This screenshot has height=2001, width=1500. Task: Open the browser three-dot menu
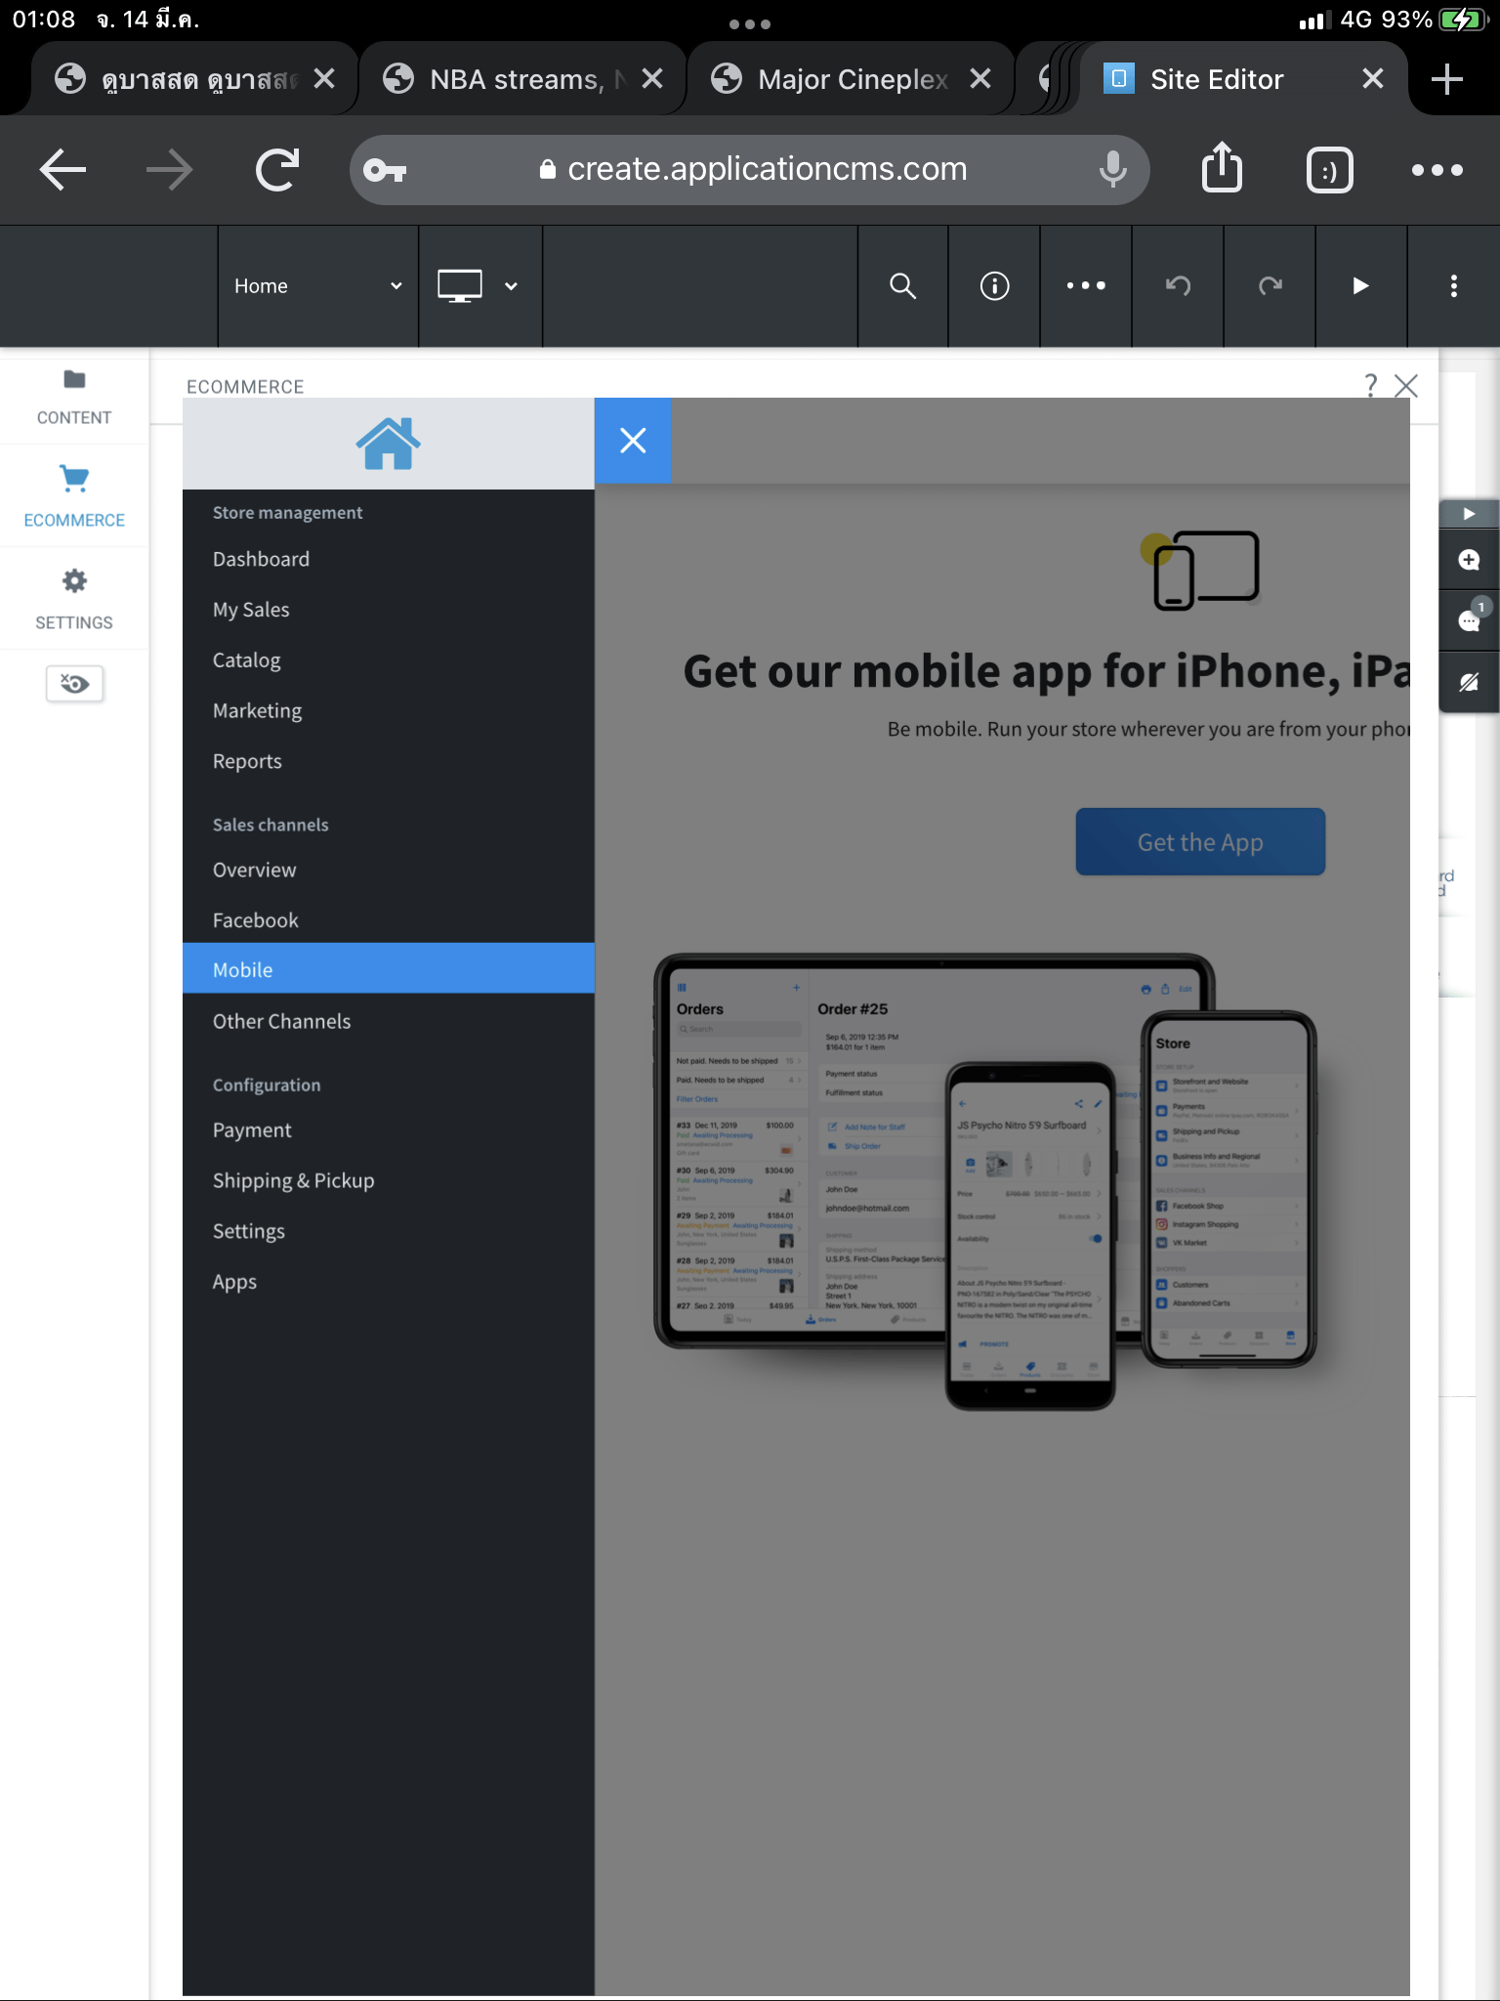pos(1437,170)
